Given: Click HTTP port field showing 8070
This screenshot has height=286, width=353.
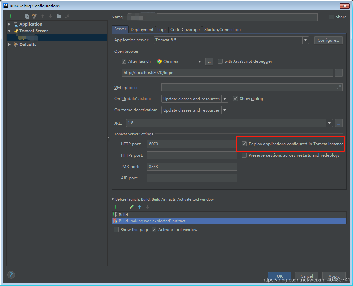Looking at the screenshot, I should 192,144.
